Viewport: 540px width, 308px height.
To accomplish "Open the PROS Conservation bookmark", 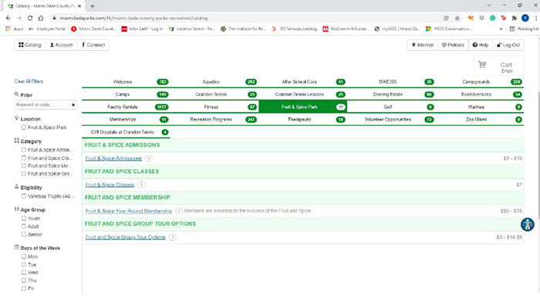I will pyautogui.click(x=448, y=29).
